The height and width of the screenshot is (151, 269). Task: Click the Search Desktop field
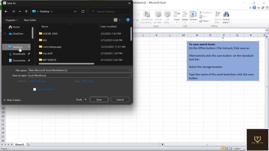[110, 11]
